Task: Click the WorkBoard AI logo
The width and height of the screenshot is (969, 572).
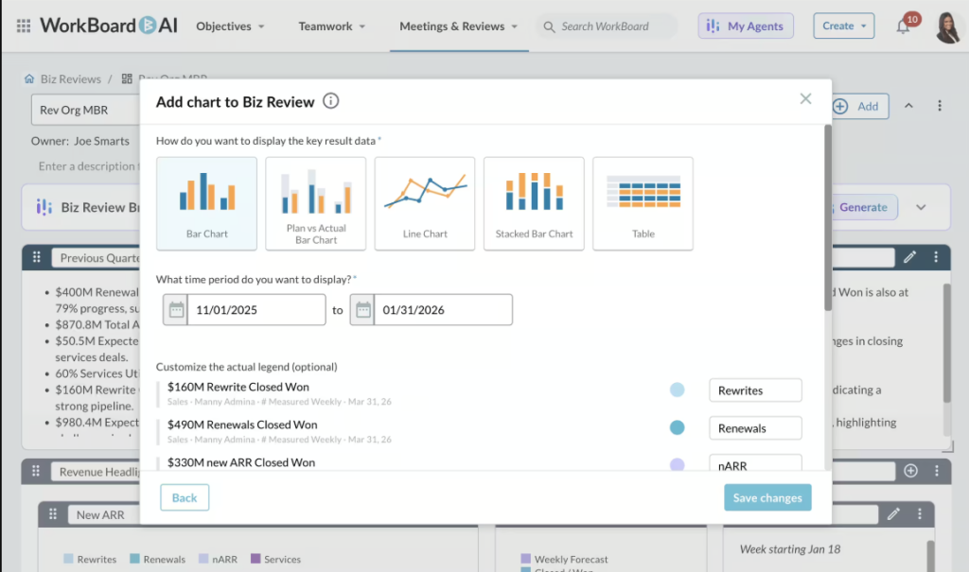Action: click(109, 26)
